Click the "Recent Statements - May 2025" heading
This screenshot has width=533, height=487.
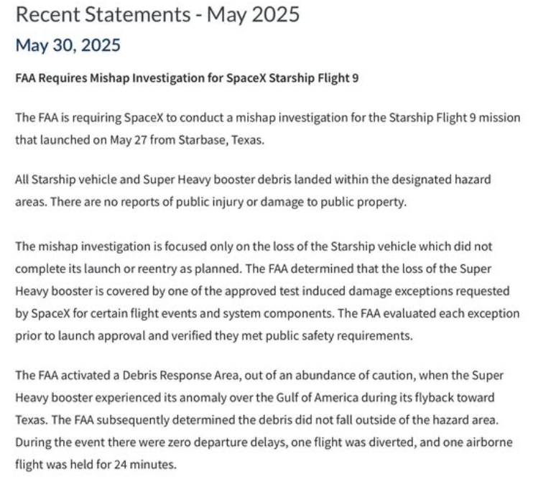(x=157, y=15)
